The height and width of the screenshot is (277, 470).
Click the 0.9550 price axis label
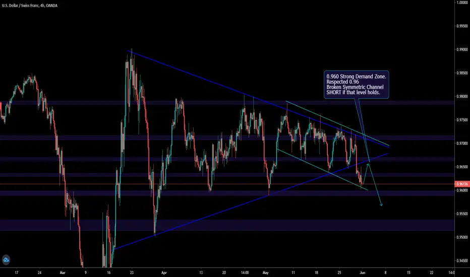[x=462, y=214]
